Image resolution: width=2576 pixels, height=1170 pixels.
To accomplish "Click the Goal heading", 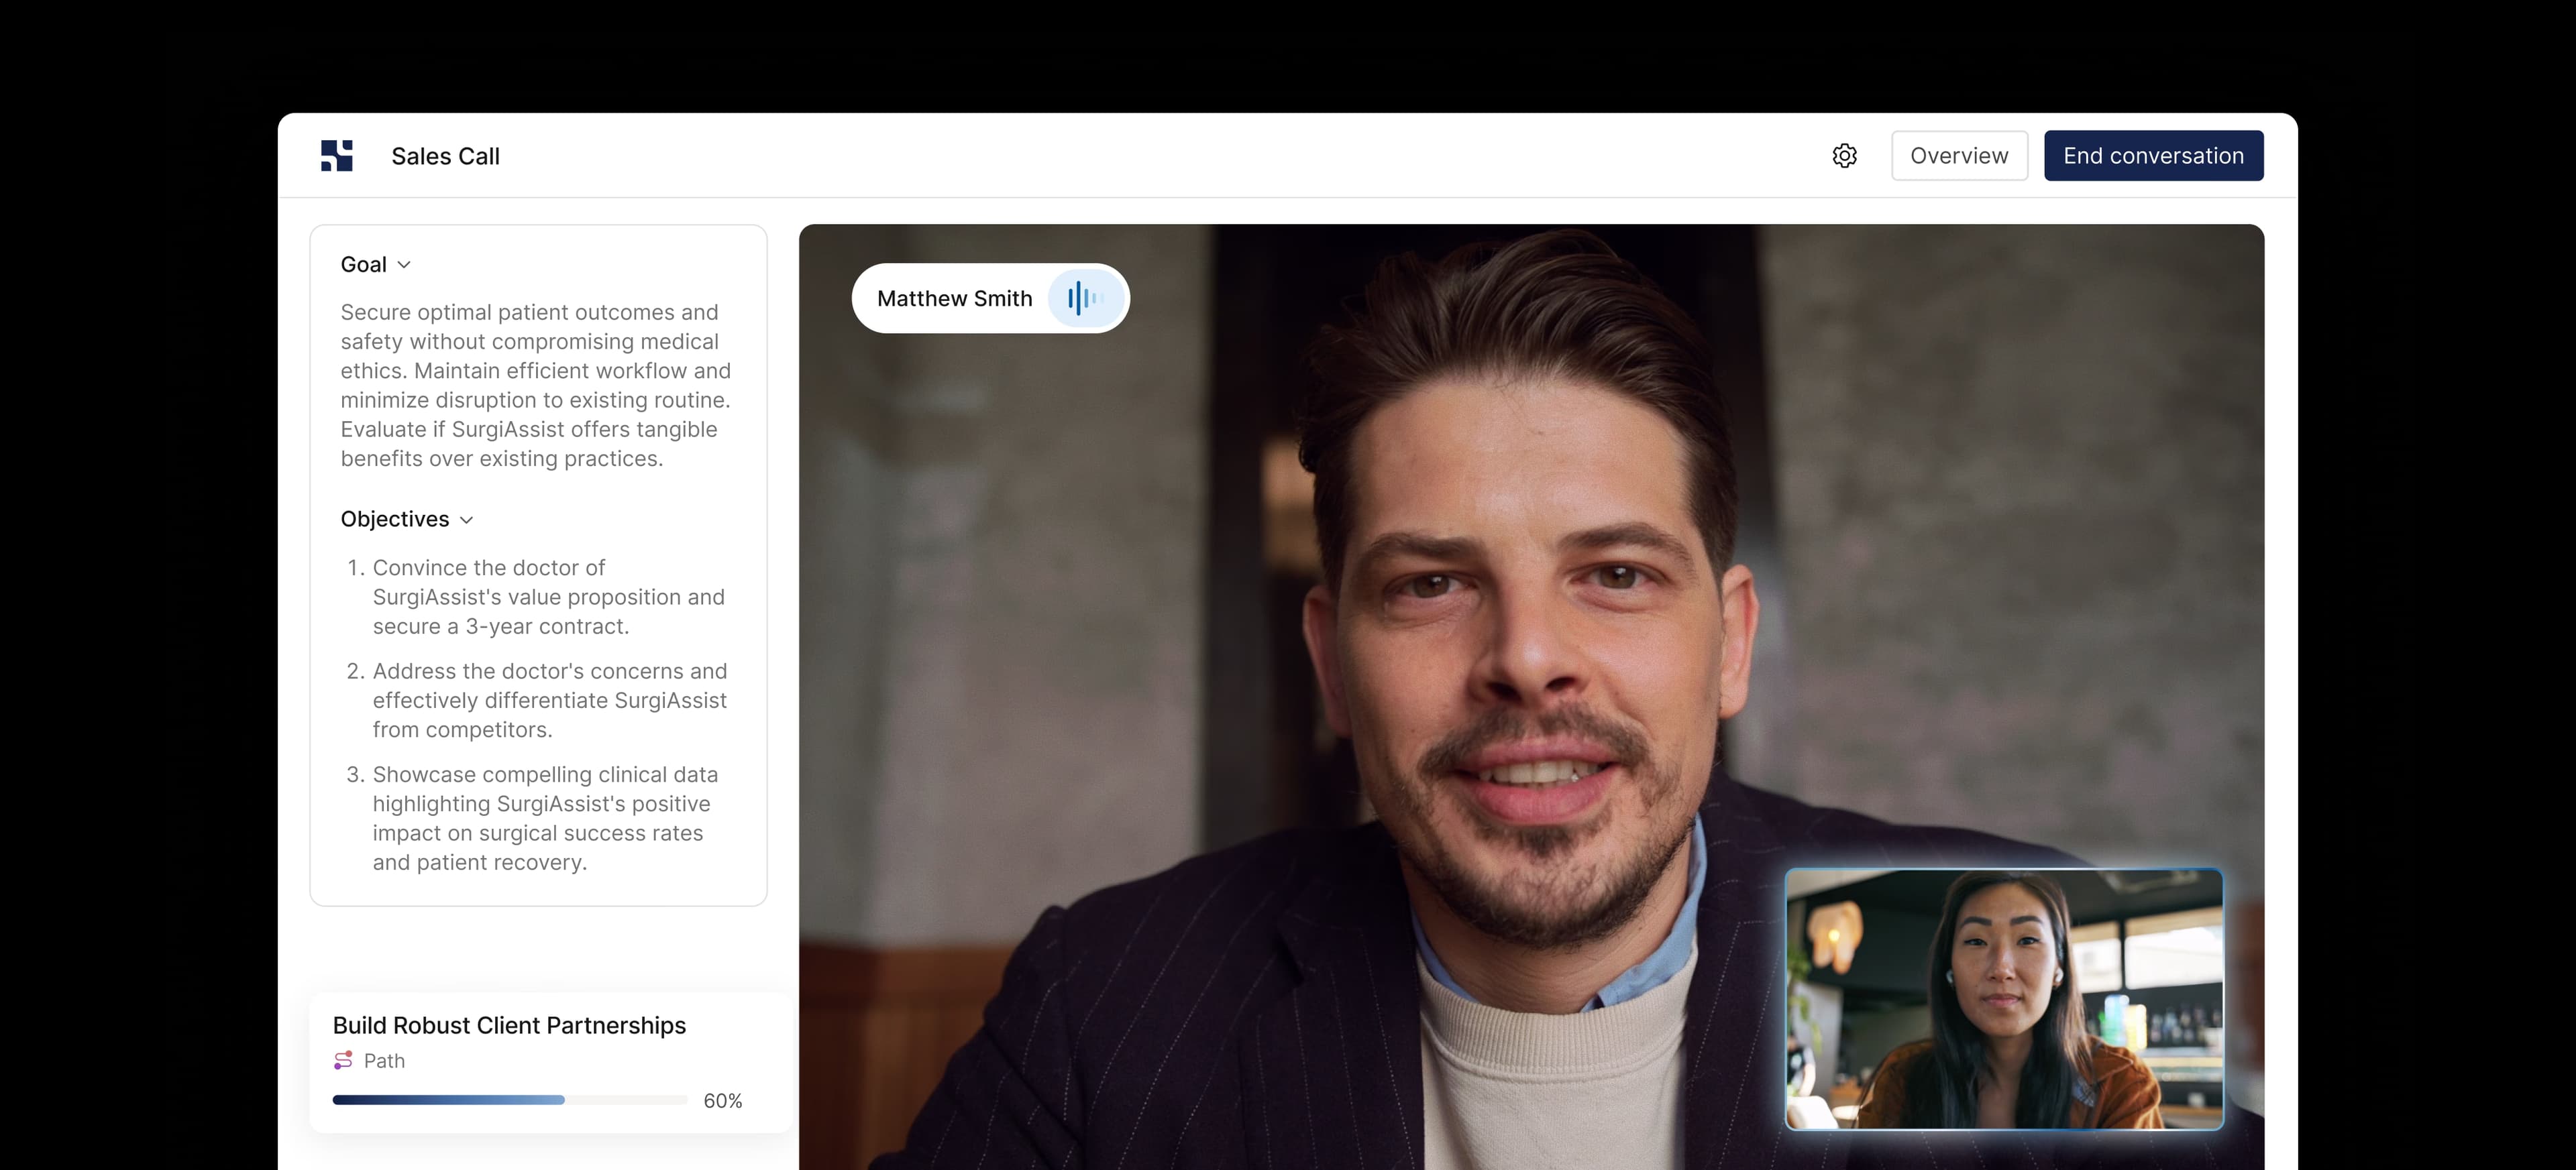I will (x=363, y=265).
